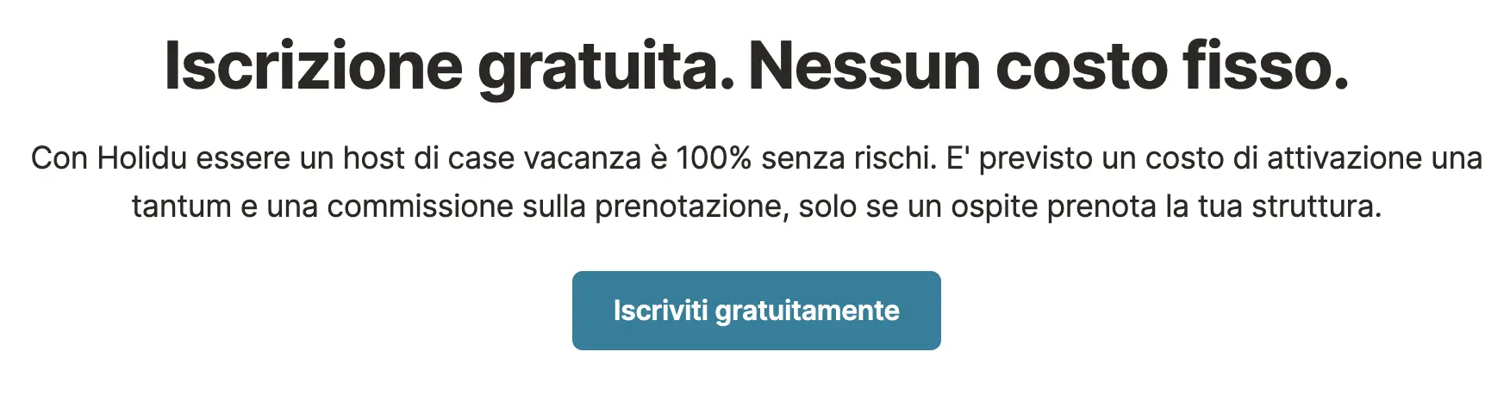Viewport: 1510px width, 401px height.
Task: Click the 'Iscriviti gratuitamente' button
Action: [756, 311]
